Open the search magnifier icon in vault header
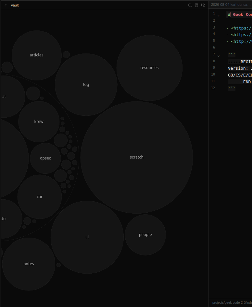 pos(190,5)
